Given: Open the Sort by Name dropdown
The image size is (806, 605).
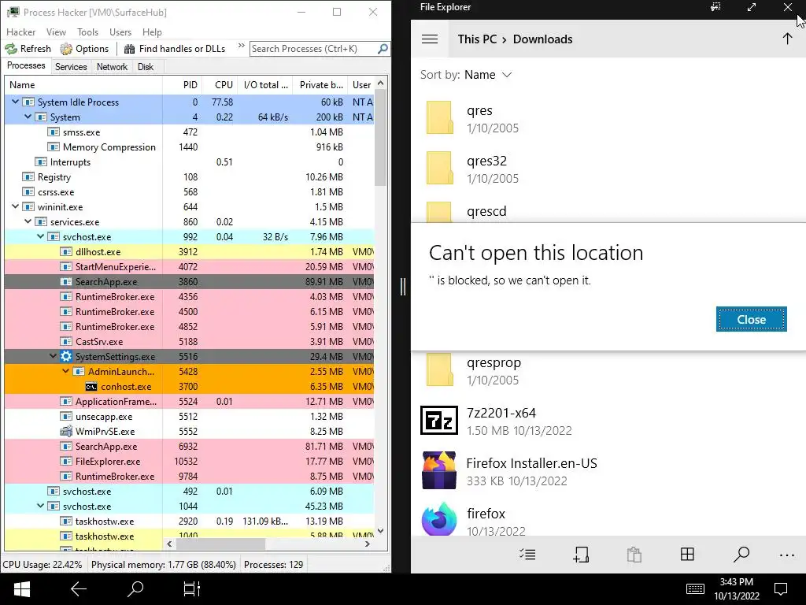Looking at the screenshot, I should [466, 75].
